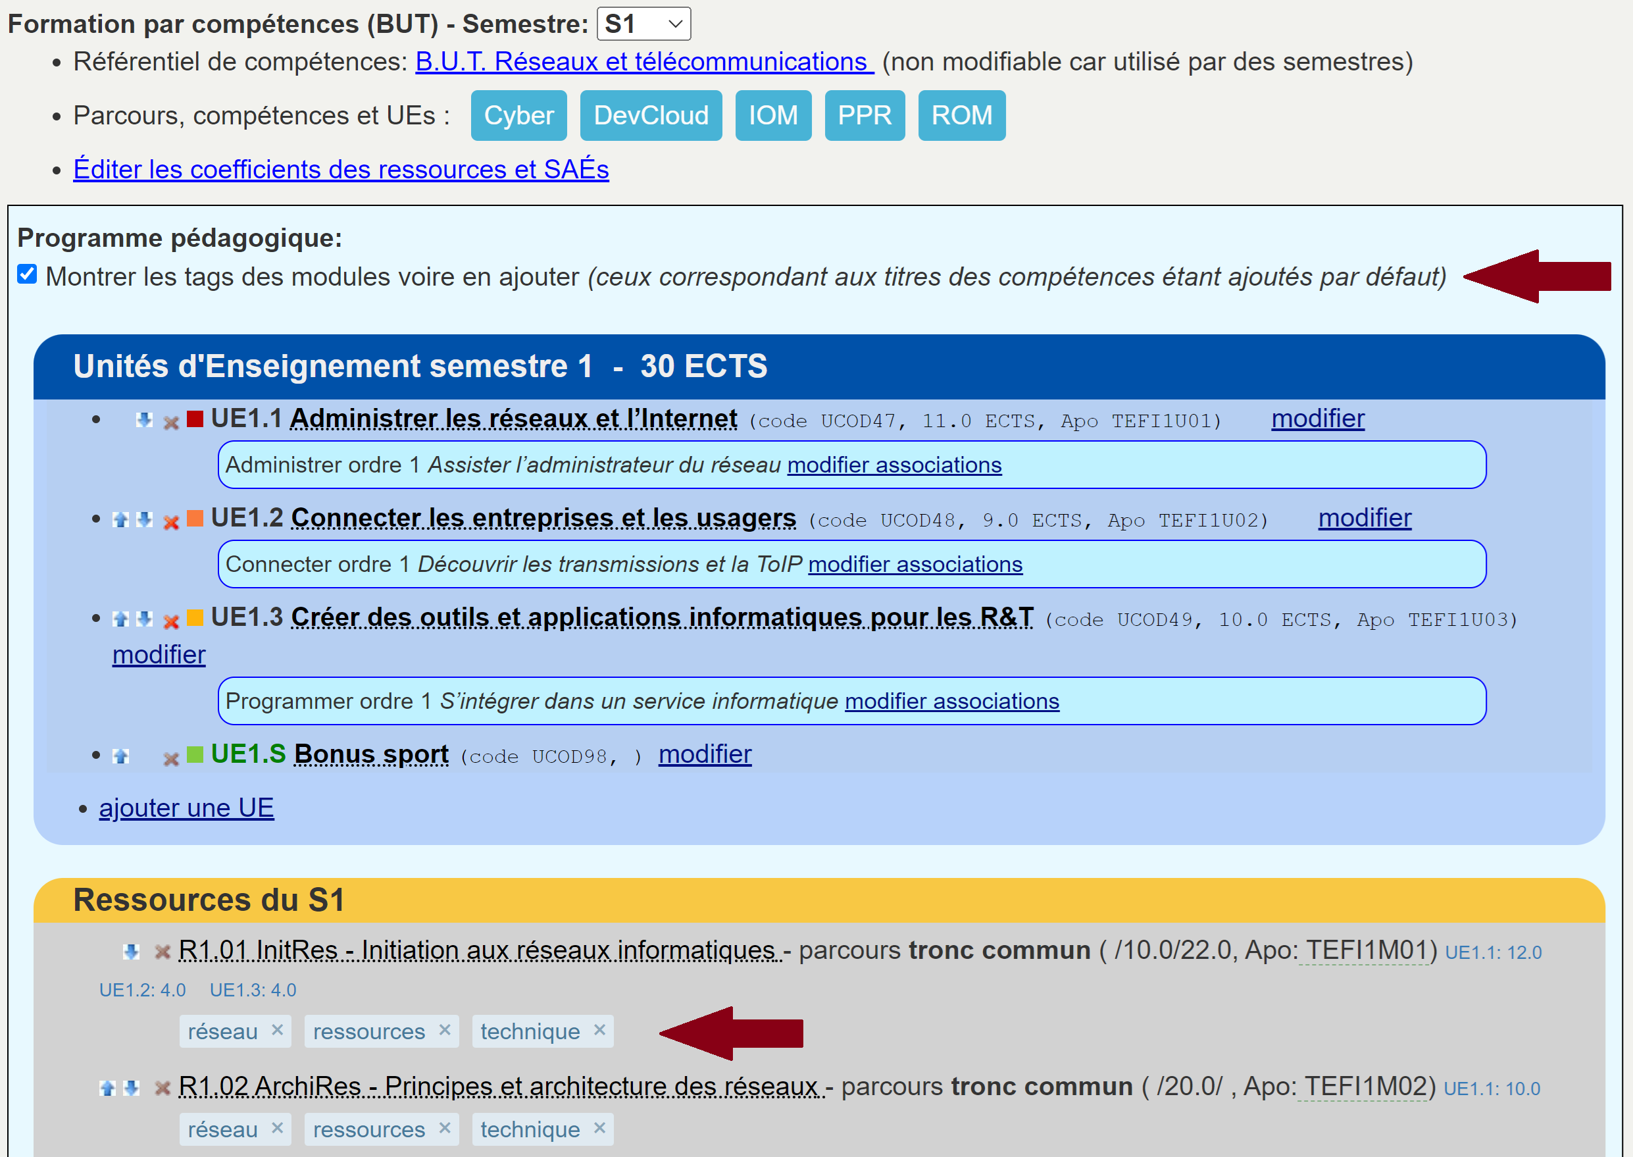Delete UE1.S Bonus sport with cross icon
Screen dimensions: 1633x1157
171,758
